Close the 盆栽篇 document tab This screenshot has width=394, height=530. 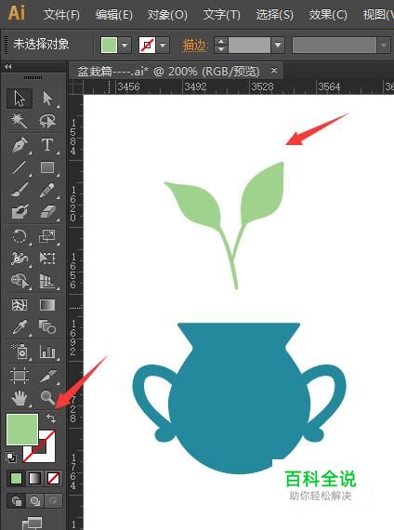click(274, 71)
